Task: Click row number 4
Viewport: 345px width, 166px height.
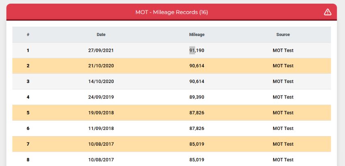Action: tap(28, 97)
